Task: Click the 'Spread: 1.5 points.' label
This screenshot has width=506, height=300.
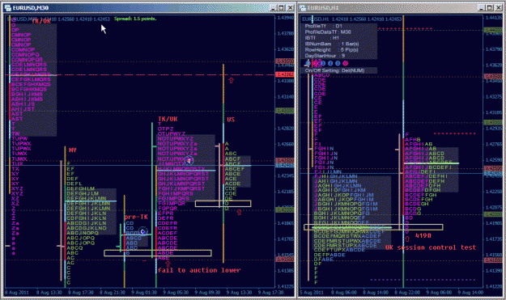Action: [135, 19]
